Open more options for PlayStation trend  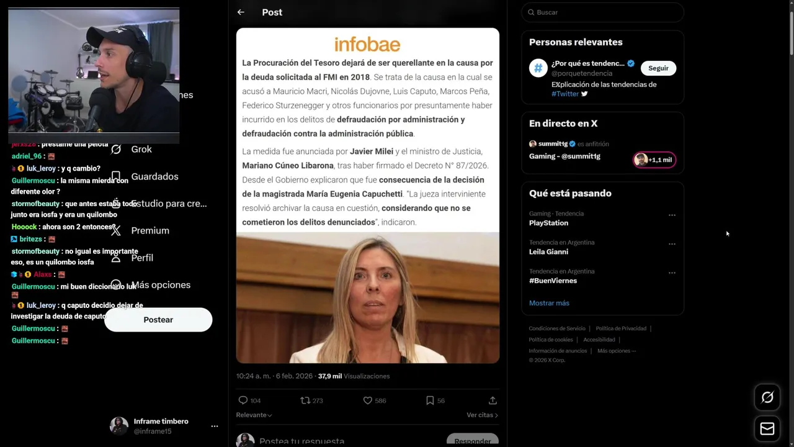[x=672, y=215]
